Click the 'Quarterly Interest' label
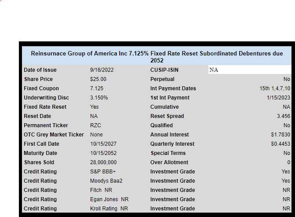 click(172, 144)
